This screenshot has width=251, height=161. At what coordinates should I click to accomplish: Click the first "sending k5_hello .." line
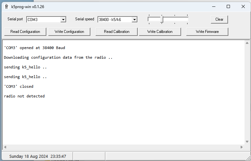pos(25,67)
